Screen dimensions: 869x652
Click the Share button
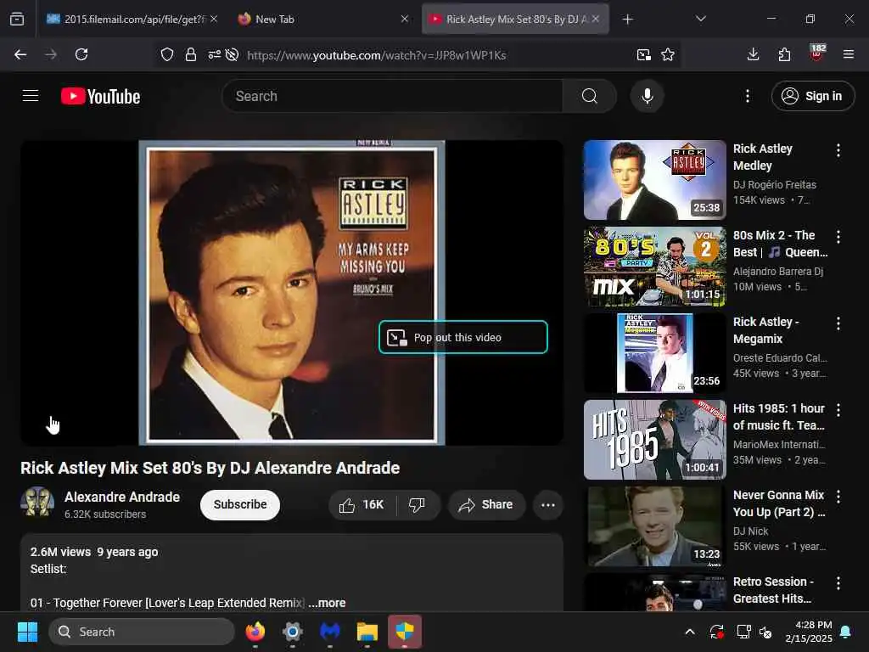pyautogui.click(x=486, y=504)
